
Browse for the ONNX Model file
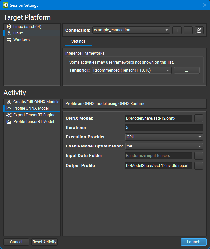[199, 118]
